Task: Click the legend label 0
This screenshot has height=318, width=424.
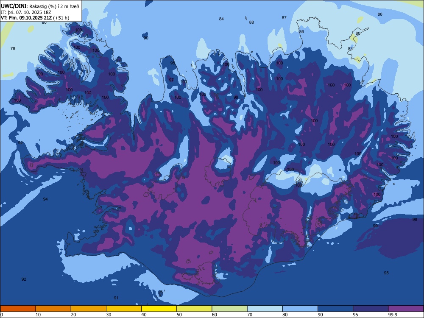Action: (x=2, y=315)
